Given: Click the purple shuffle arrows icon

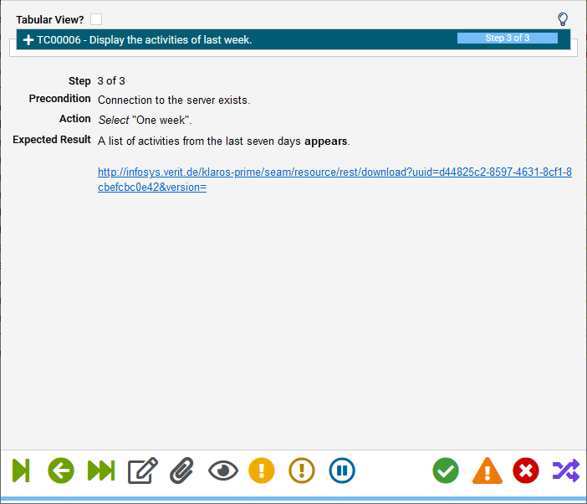Looking at the screenshot, I should [x=566, y=471].
